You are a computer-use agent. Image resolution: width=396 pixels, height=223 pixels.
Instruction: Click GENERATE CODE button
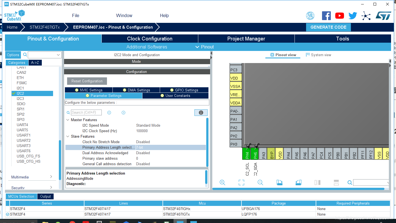coord(328,27)
